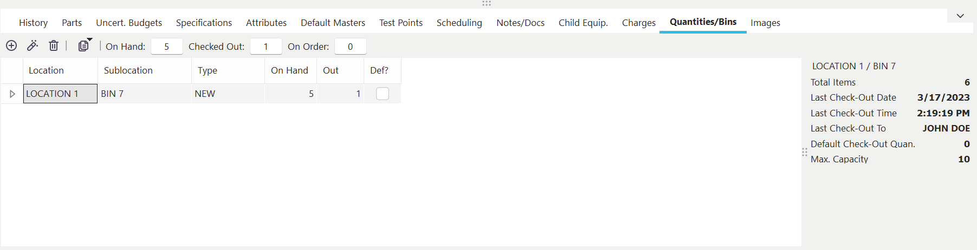Viewport: 977px width, 250px height.
Task: Click the trash delete icon
Action: [54, 46]
